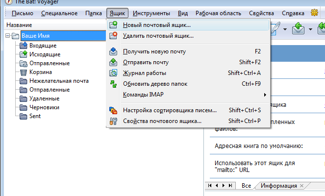Choose Получить новую почту entry
325x196 pixels.
click(x=188, y=51)
